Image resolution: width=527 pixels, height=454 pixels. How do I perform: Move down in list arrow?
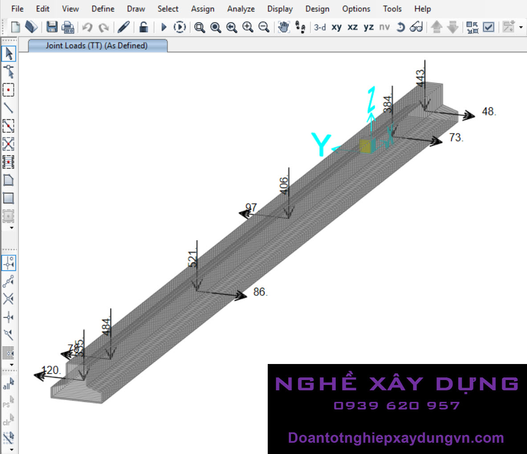point(453,27)
